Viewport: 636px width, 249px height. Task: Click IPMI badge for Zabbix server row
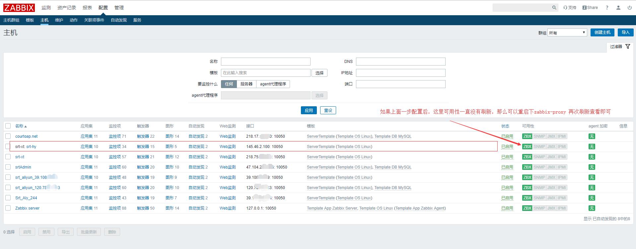(x=562, y=208)
